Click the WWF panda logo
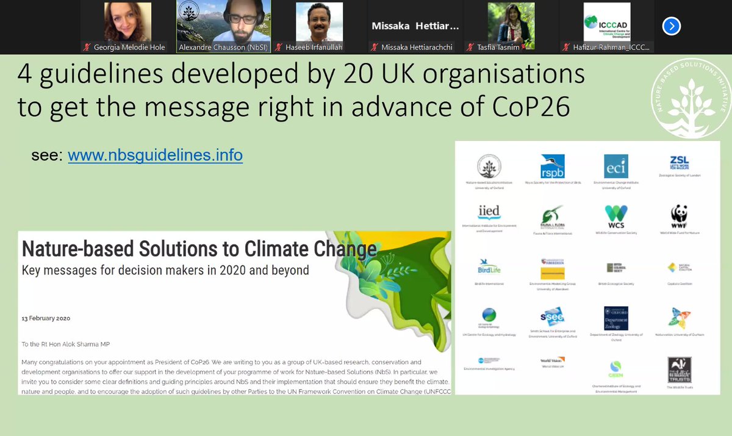 679,216
